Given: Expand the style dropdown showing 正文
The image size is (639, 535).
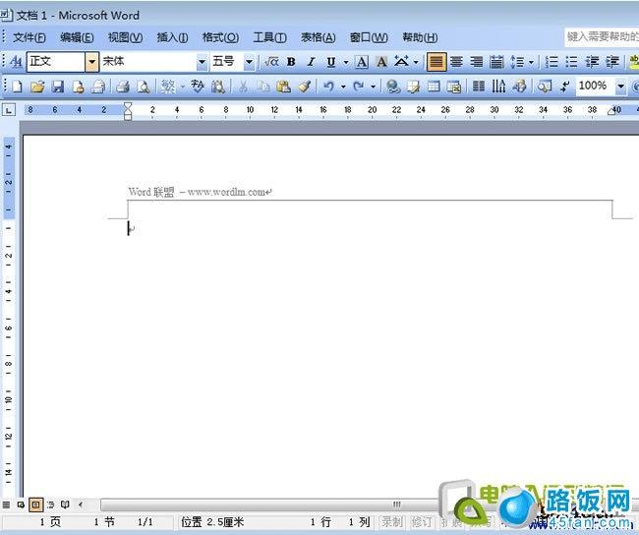Looking at the screenshot, I should click(x=92, y=62).
